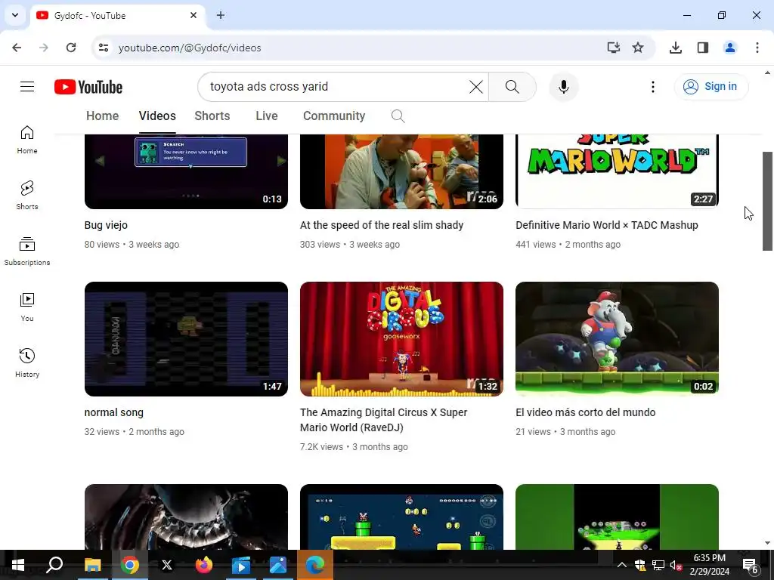This screenshot has width=774, height=580.
Task: Click the address bar URL
Action: (x=190, y=48)
